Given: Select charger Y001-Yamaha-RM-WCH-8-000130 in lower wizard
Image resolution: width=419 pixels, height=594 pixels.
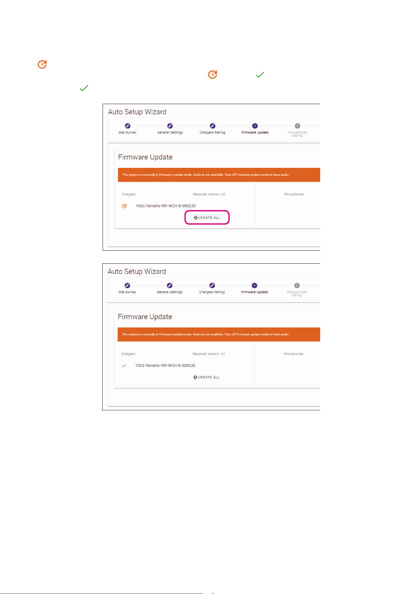Looking at the screenshot, I should click(165, 366).
